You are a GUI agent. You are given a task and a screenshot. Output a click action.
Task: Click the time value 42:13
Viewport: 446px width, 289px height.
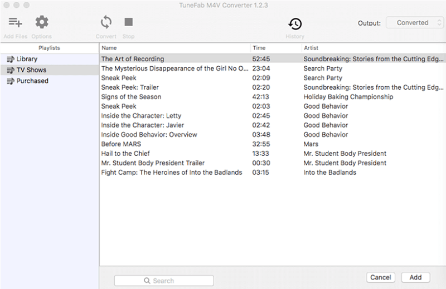pyautogui.click(x=260, y=97)
